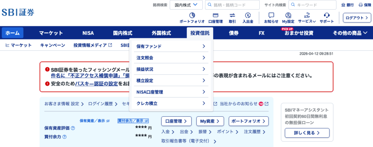Click help icon beside 買付余力
373x147 pixels.
[x=64, y=137]
